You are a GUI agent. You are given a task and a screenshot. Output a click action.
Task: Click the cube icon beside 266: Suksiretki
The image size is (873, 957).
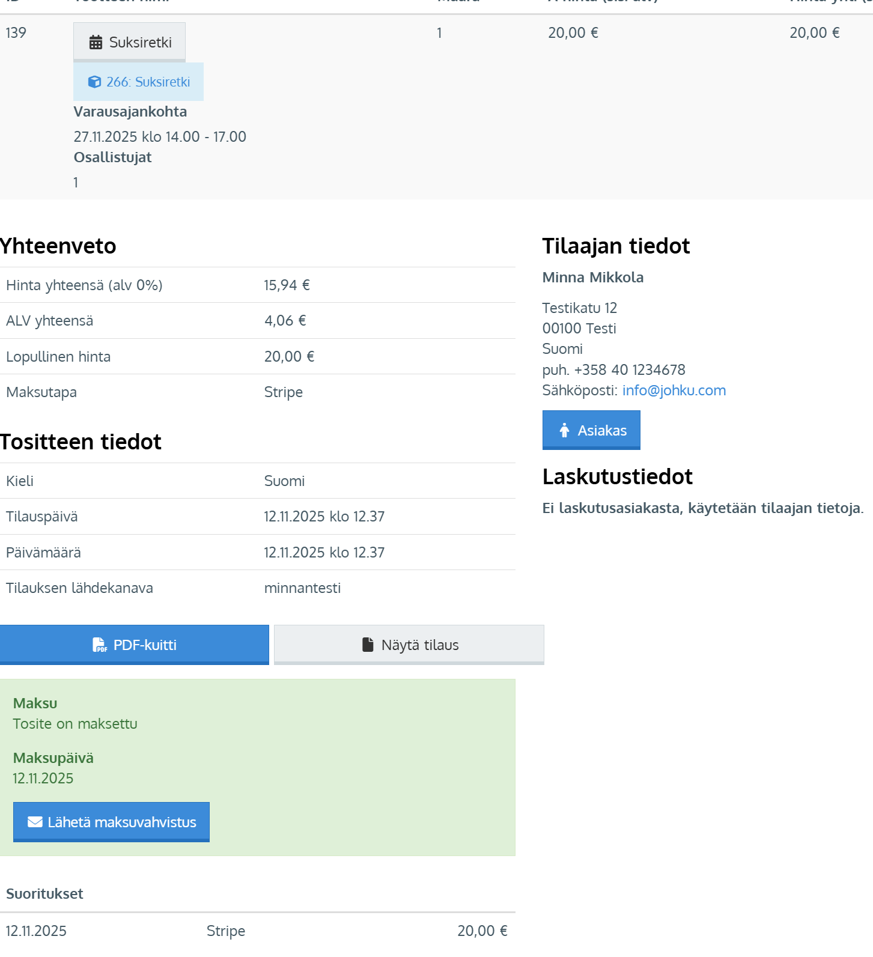click(x=94, y=82)
